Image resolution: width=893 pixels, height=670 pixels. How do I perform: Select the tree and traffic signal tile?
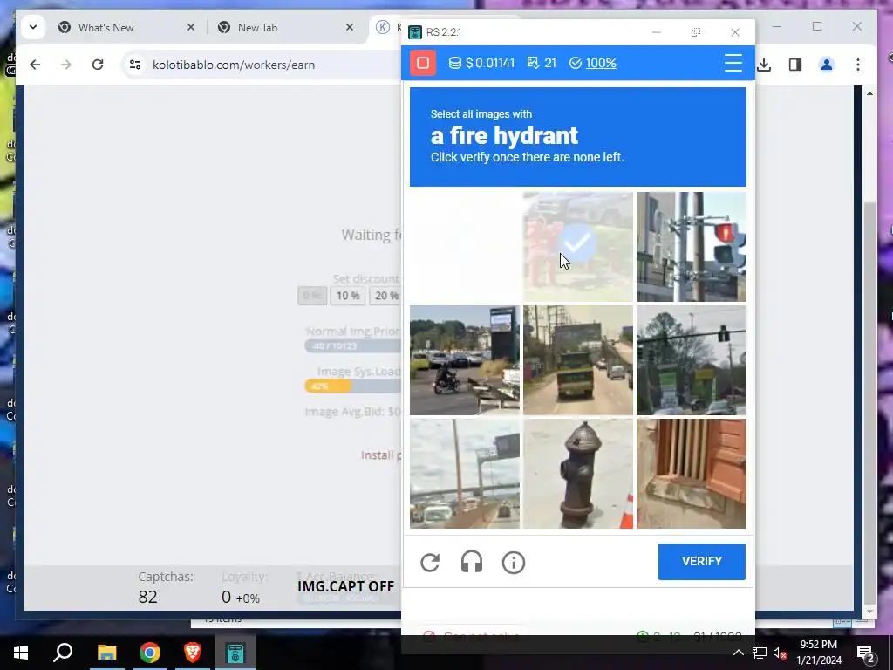coord(691,360)
